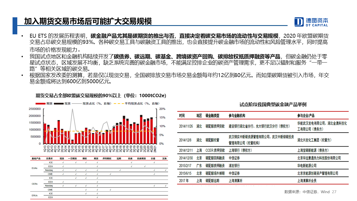
Task: Click the 一日期货 column header
Action: pos(73,158)
